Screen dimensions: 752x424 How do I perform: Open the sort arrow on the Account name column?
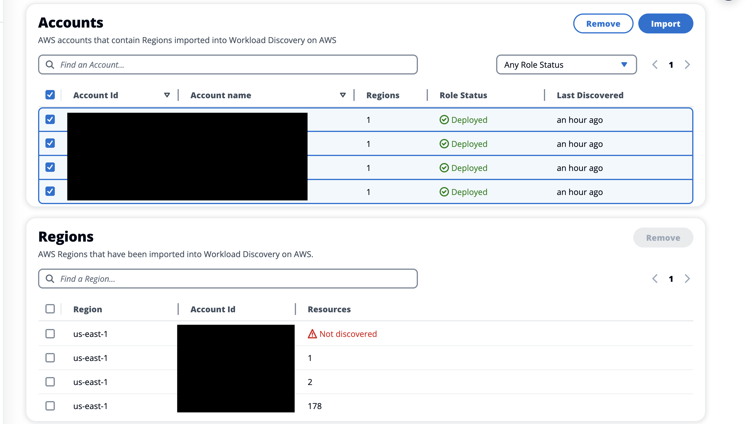click(x=342, y=95)
